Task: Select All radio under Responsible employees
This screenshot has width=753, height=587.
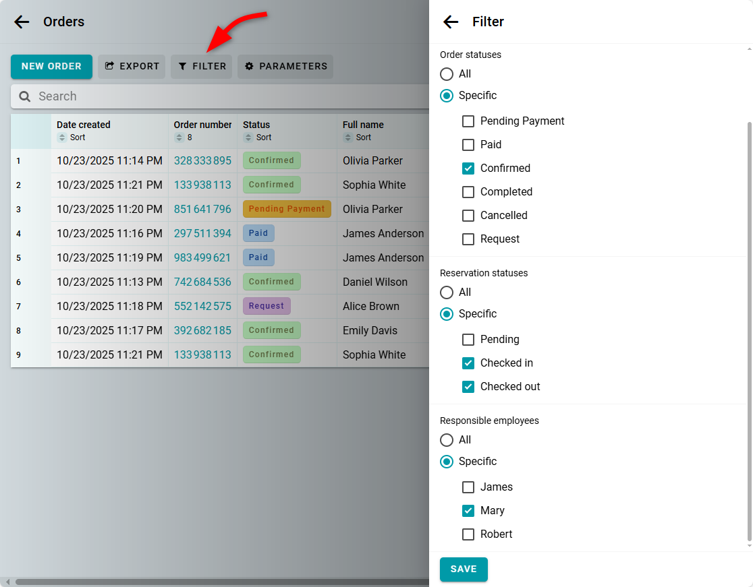Action: tap(447, 440)
